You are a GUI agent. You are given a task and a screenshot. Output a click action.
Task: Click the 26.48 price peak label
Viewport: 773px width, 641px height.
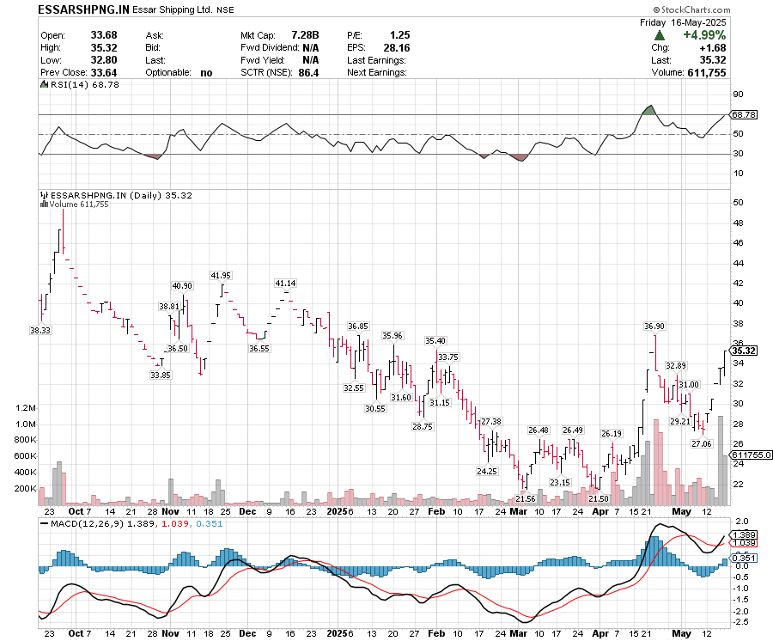tap(539, 430)
